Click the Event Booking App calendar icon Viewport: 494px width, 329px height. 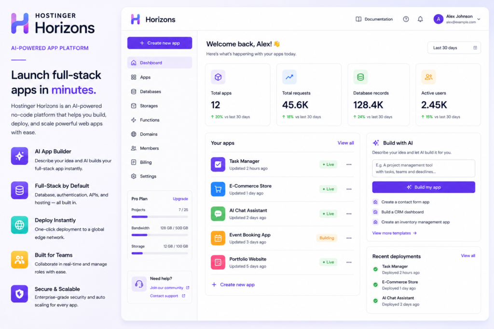[x=218, y=238]
